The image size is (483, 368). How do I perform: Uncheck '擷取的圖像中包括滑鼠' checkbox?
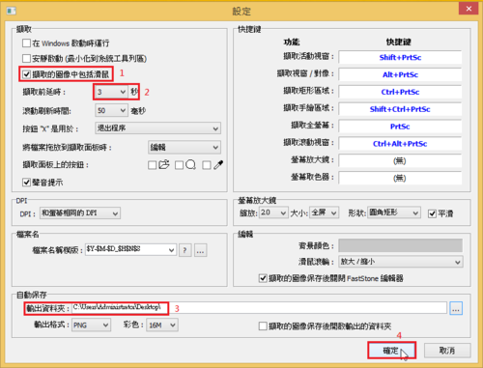[x=26, y=74]
